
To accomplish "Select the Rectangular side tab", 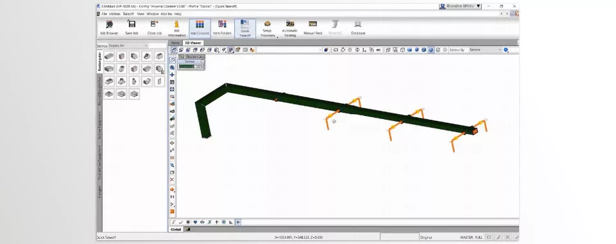I will 99,61.
